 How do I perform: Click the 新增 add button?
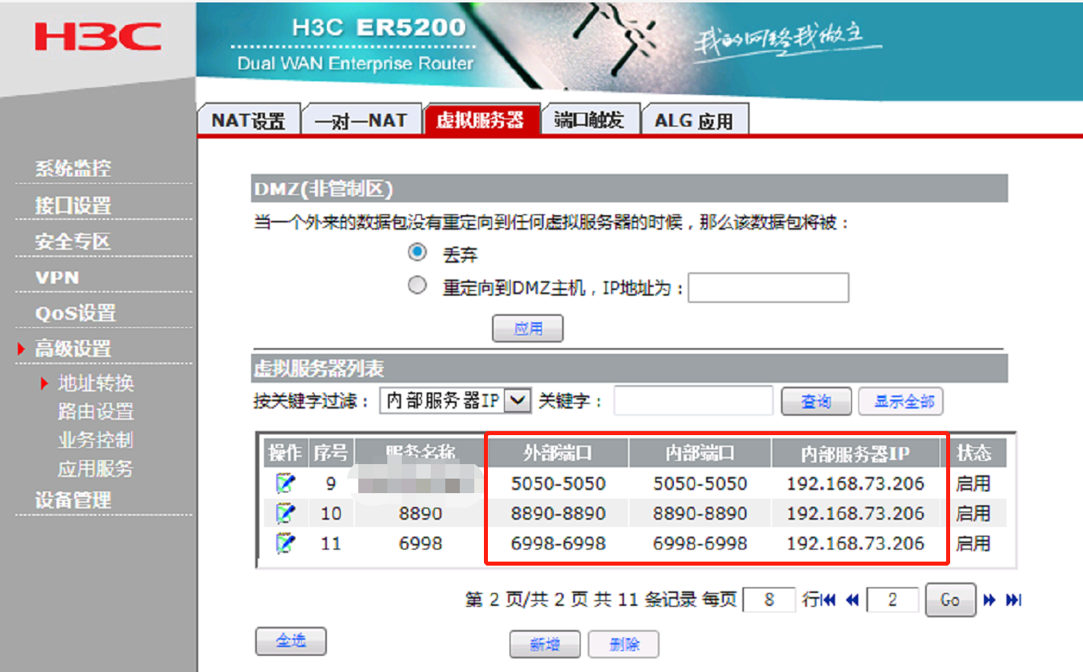pyautogui.click(x=545, y=644)
